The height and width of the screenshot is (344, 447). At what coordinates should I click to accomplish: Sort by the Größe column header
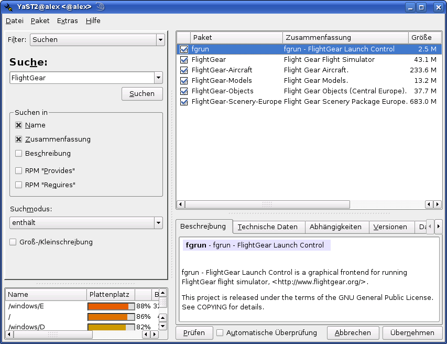[x=425, y=38]
